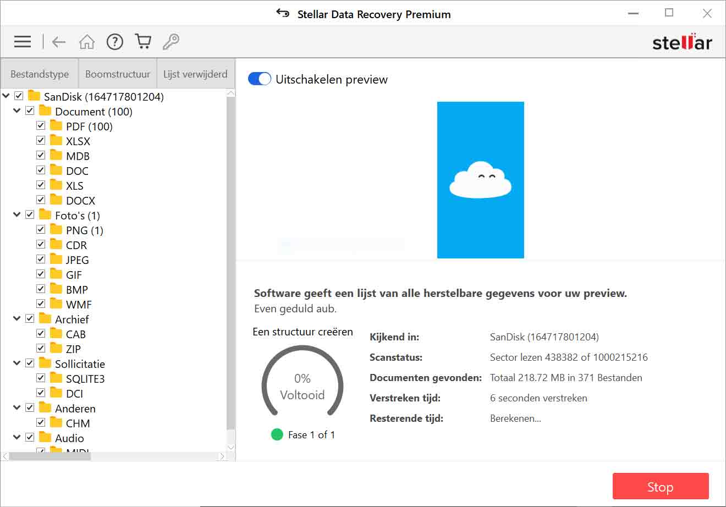Select the Anderen tree row label
This screenshot has height=507, width=726.
(x=75, y=409)
